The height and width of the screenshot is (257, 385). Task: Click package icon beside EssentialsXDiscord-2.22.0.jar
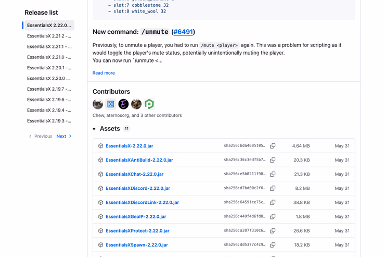100,188
